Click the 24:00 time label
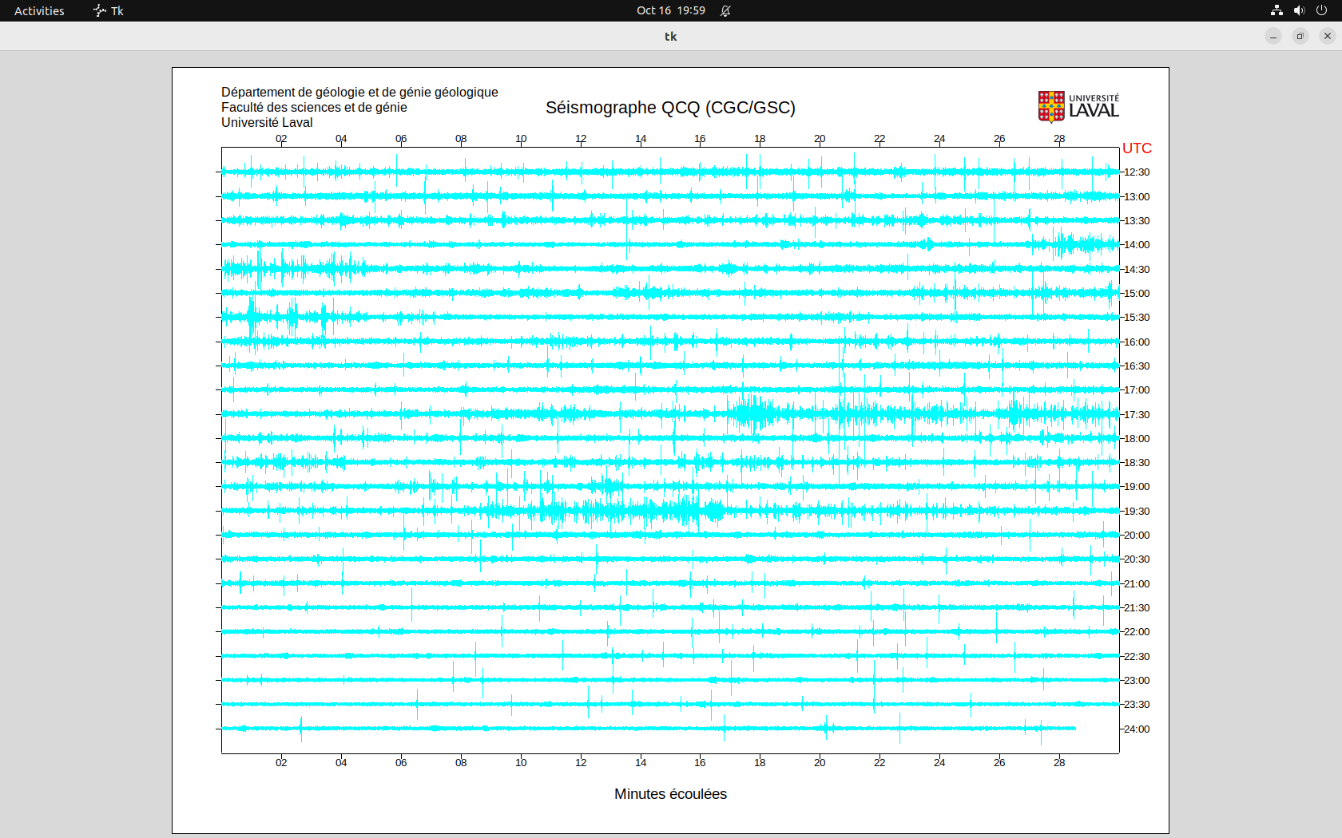Image resolution: width=1342 pixels, height=838 pixels. point(1137,729)
